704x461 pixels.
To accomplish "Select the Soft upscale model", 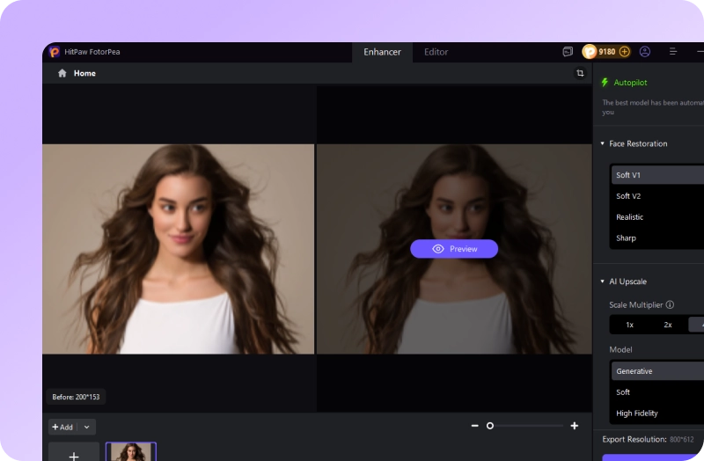I will coord(657,392).
